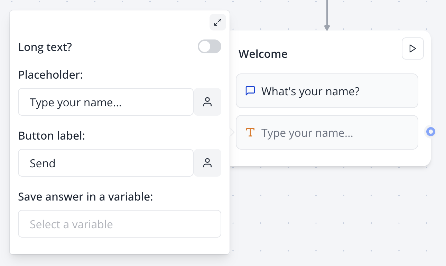Edit the Send button label field

coord(106,163)
